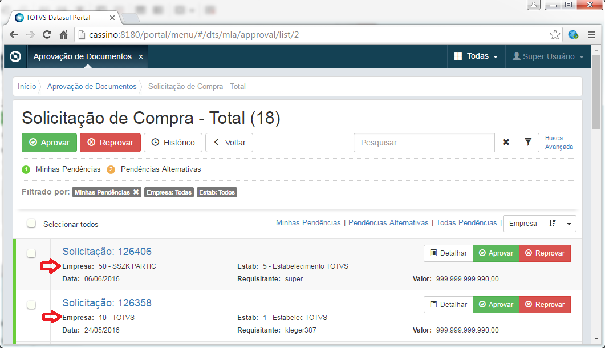Click requisitante text "kleger387"

301,330
